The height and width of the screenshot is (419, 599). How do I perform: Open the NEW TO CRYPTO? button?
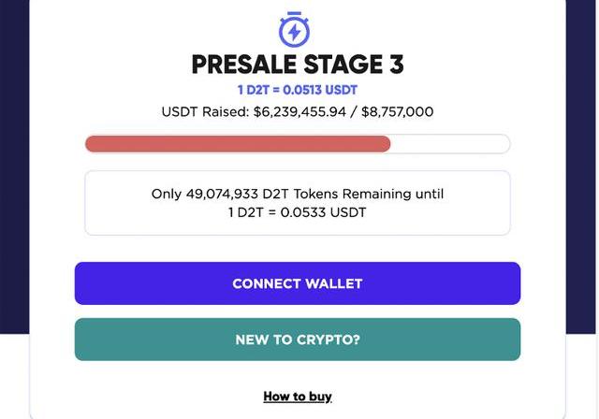point(298,340)
